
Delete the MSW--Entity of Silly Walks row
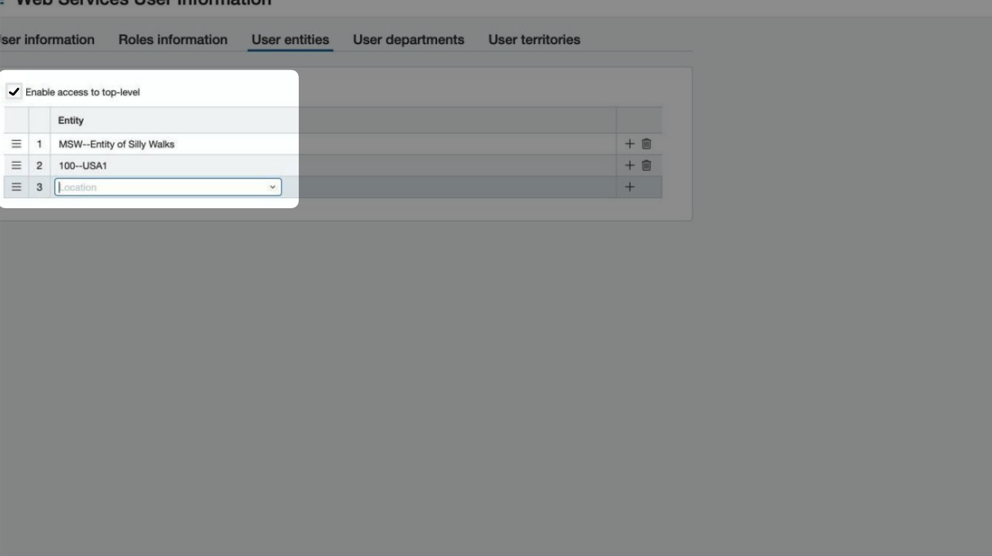(x=647, y=144)
